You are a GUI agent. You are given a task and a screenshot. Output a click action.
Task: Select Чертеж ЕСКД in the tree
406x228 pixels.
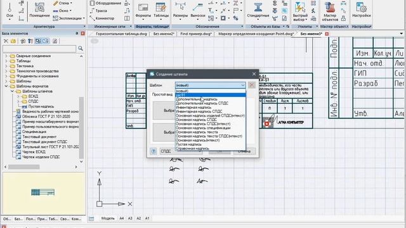pos(34,152)
